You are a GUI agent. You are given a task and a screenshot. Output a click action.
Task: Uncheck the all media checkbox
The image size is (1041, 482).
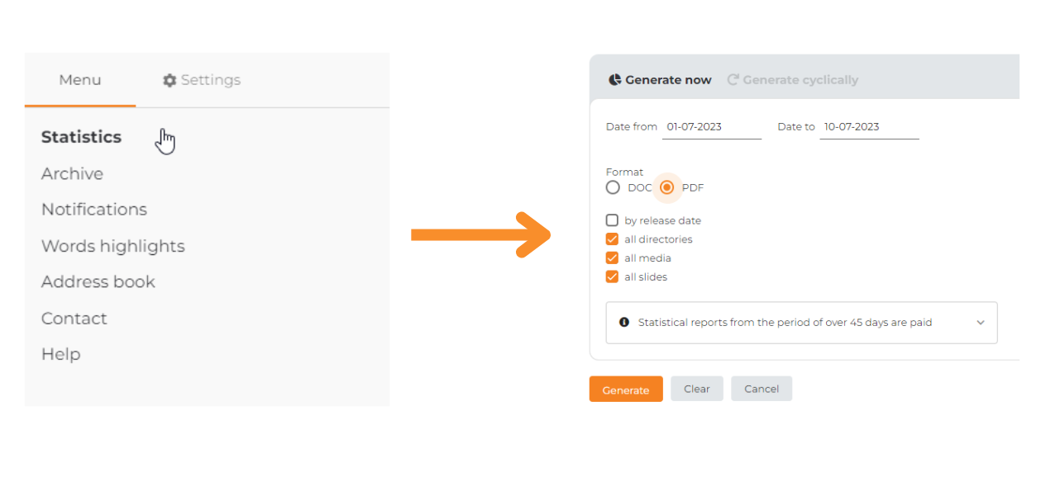pos(612,258)
